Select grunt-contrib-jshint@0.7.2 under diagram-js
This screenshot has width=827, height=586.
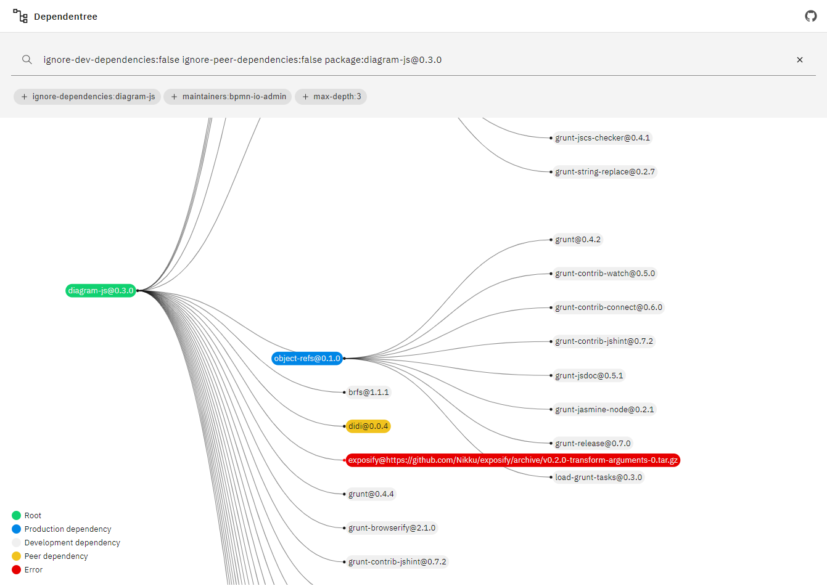(397, 562)
